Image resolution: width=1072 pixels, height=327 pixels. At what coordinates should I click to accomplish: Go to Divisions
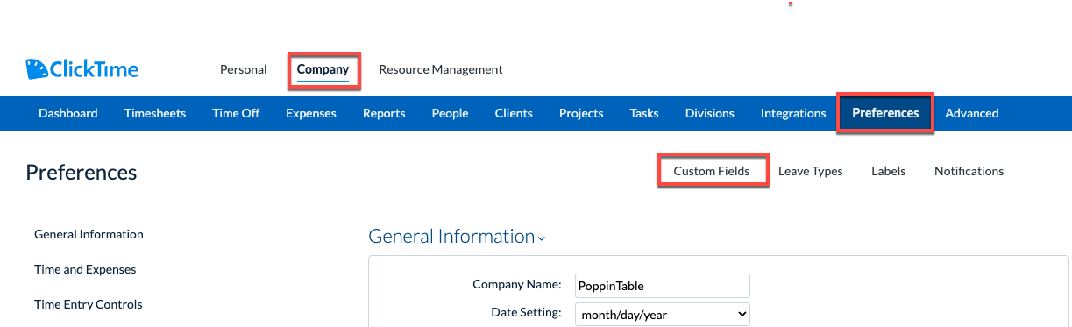tap(710, 113)
